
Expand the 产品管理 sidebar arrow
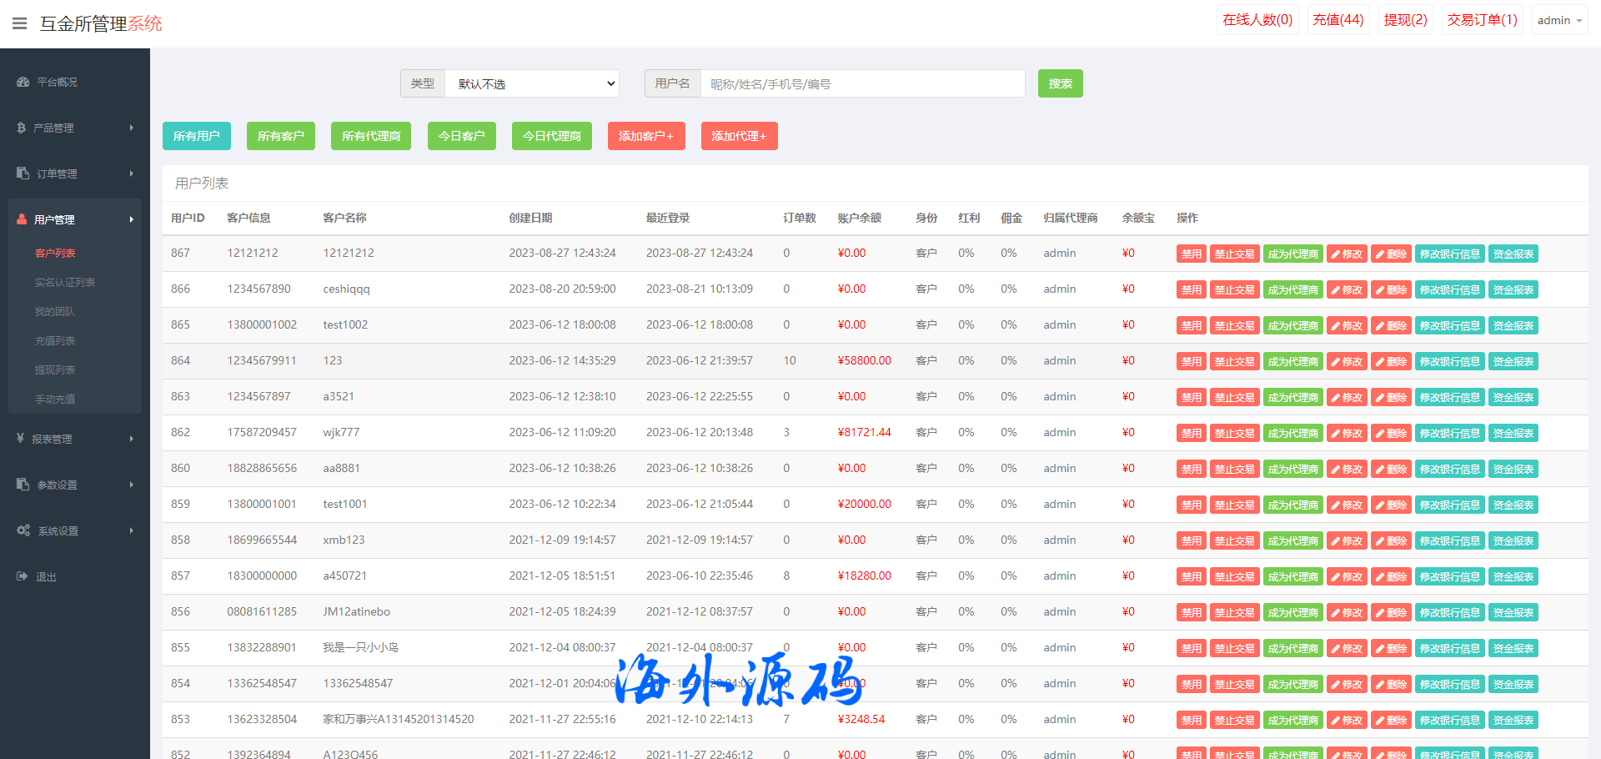click(131, 128)
